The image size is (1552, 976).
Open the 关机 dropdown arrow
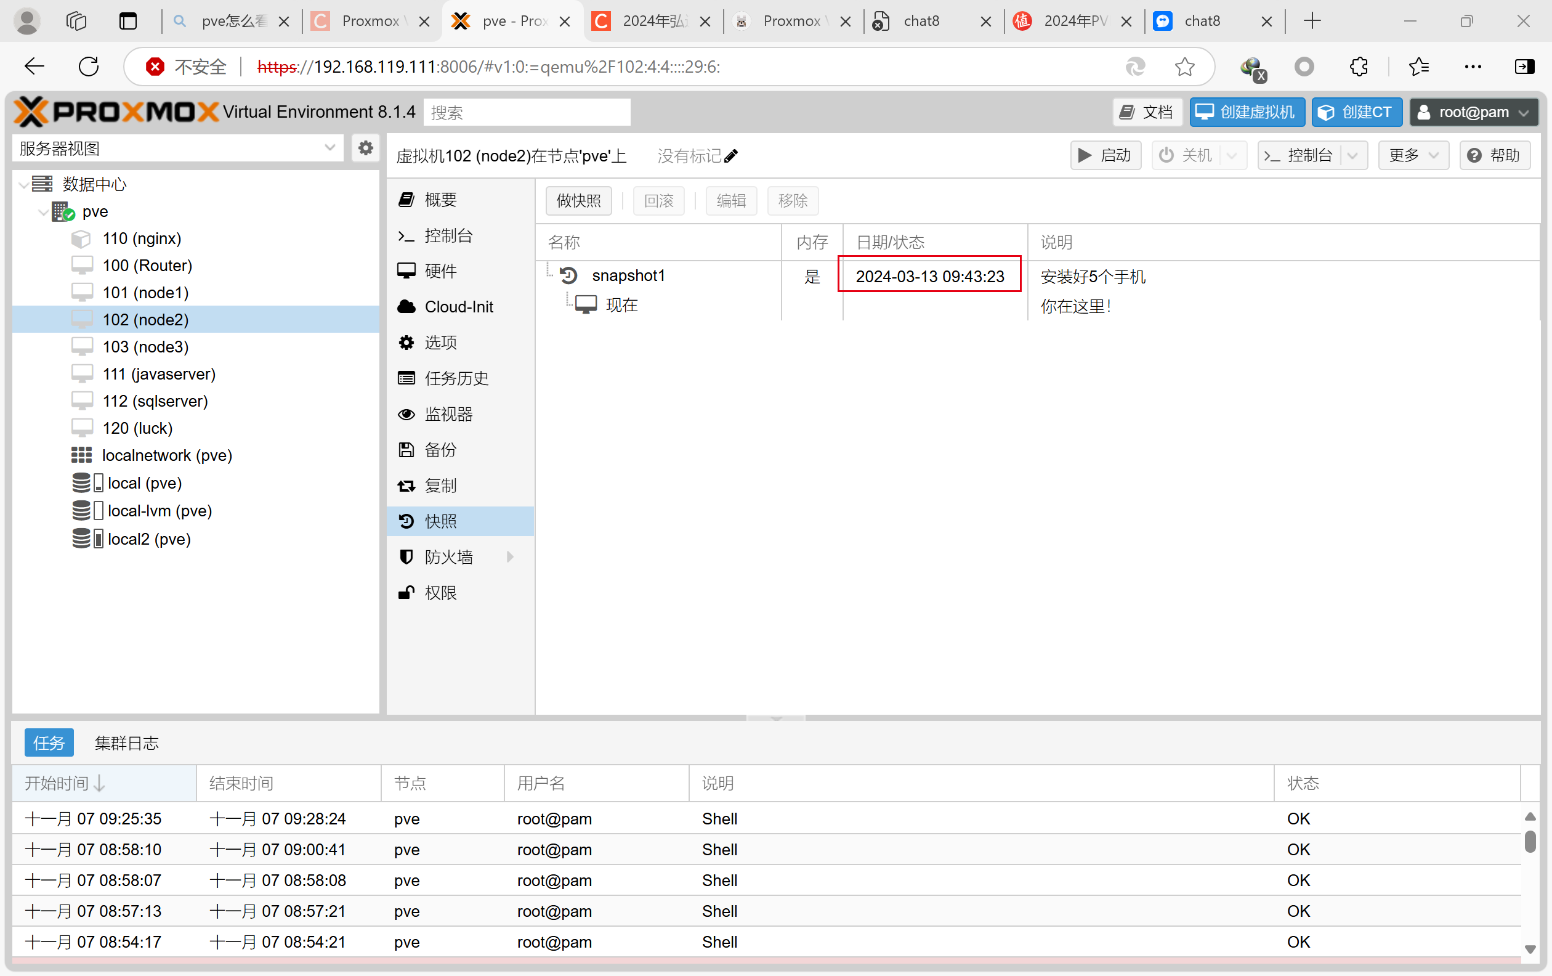click(1232, 155)
